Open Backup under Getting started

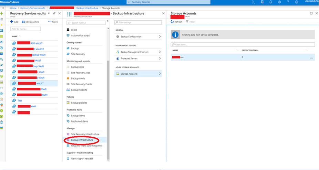(75, 49)
